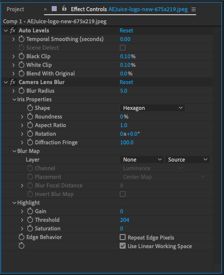
Task: Toggle the panel lock icon
Action: click(64, 8)
